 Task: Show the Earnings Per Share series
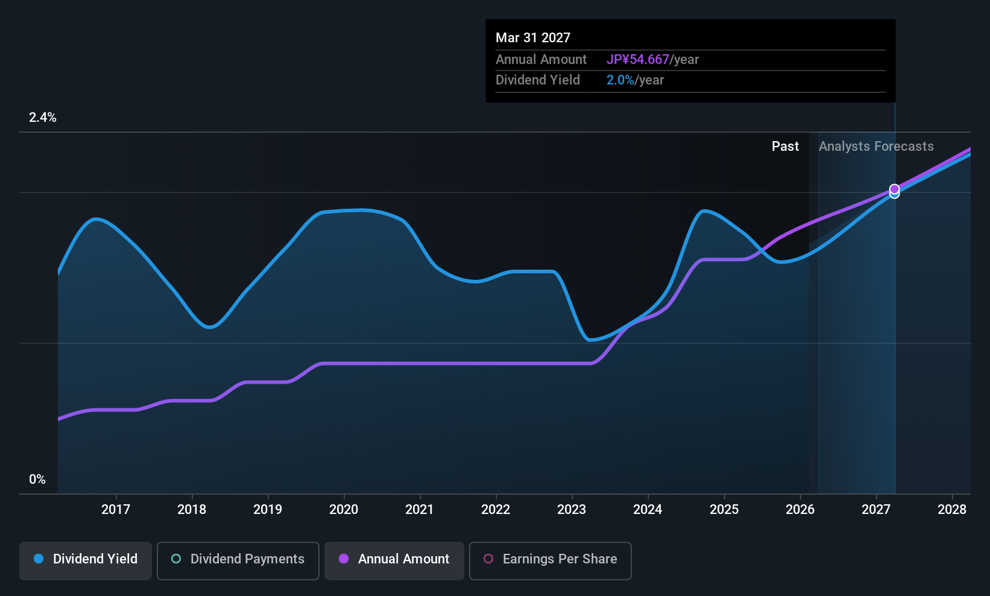click(x=550, y=560)
